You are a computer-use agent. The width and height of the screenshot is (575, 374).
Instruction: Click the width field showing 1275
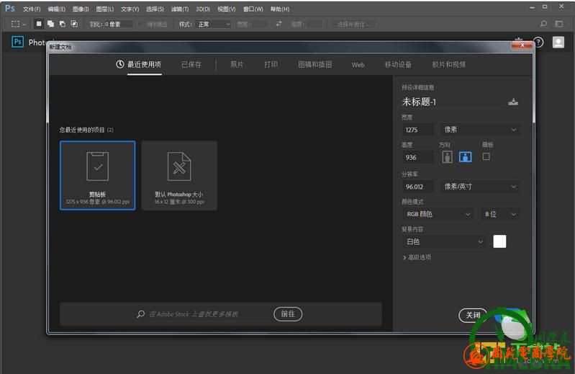coord(417,130)
